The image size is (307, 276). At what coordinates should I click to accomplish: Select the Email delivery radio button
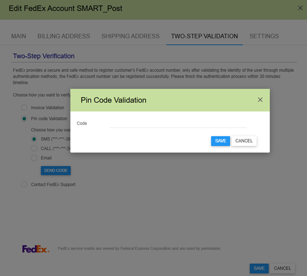(x=34, y=158)
